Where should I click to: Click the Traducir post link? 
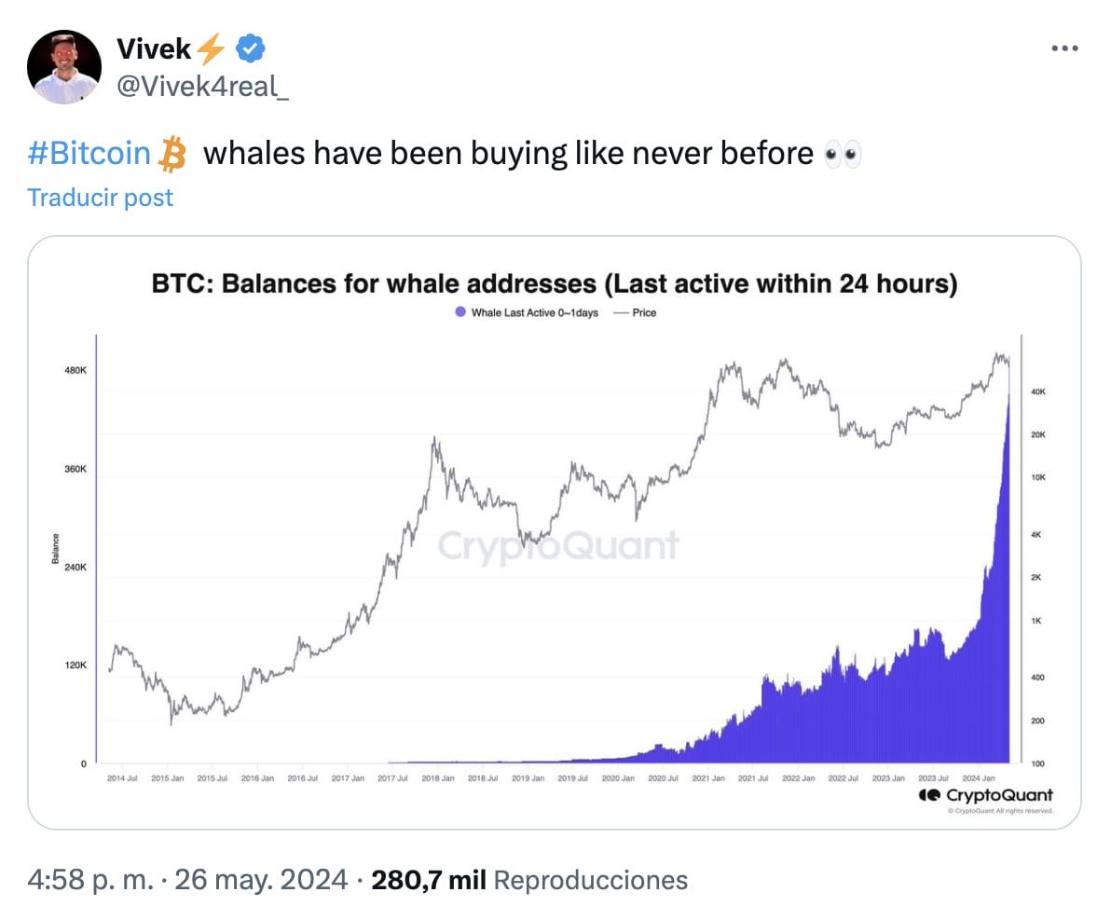[x=101, y=198]
